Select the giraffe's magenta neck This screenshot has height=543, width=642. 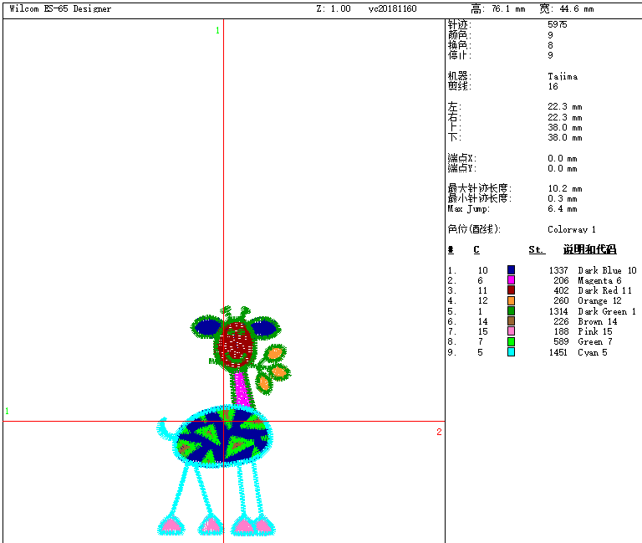point(242,388)
